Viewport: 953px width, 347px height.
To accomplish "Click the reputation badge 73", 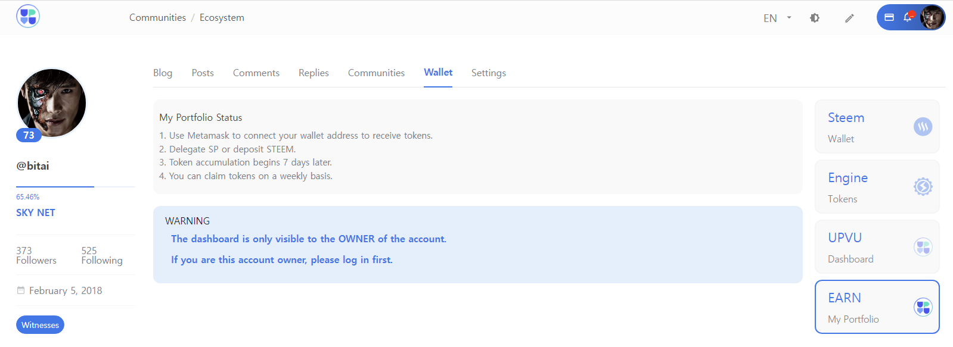I will click(x=29, y=135).
